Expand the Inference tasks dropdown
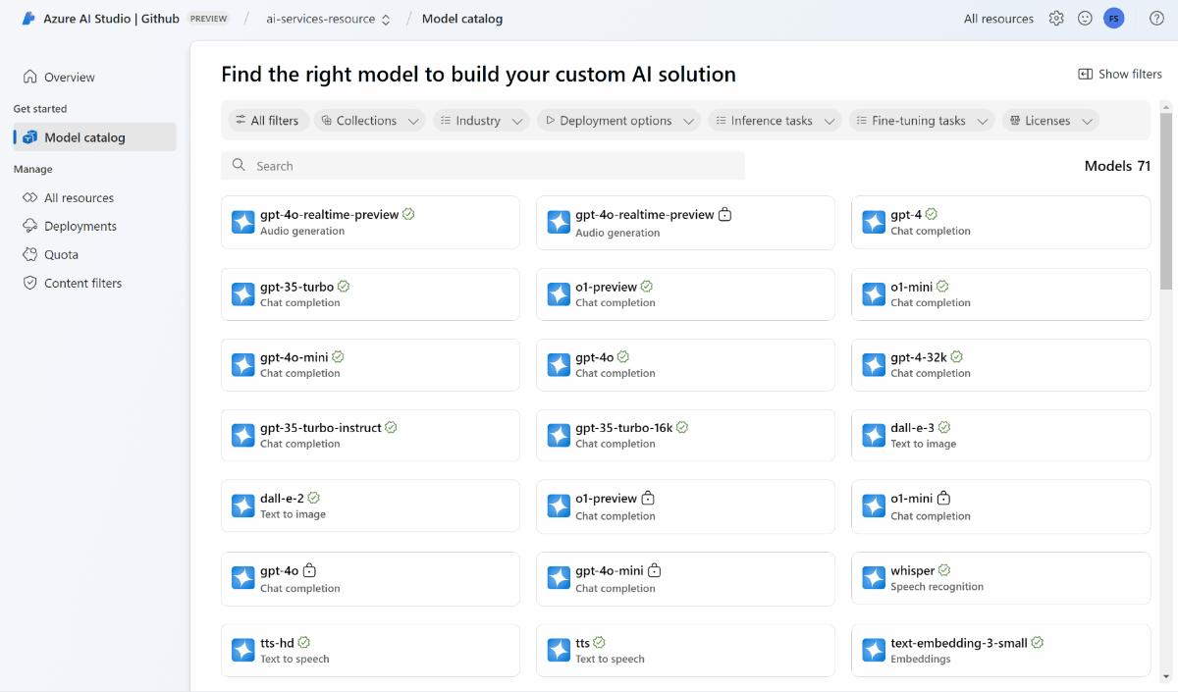 [x=775, y=121]
